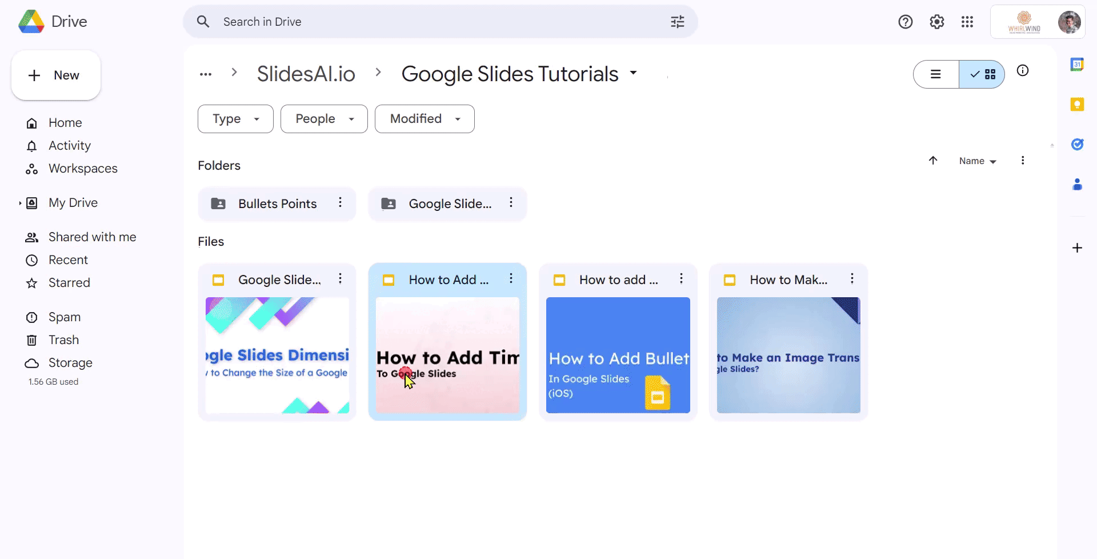Viewport: 1097px width, 559px height.
Task: Keep grid view layout selected
Action: (x=982, y=74)
